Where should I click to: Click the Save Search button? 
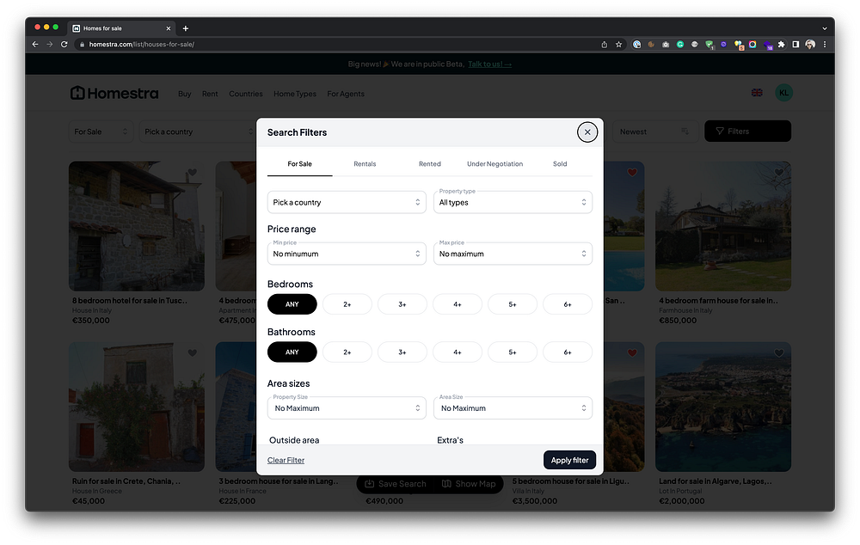396,484
